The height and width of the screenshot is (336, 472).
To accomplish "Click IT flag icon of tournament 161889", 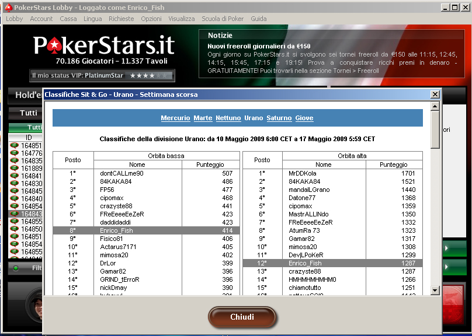I will coord(14,168).
